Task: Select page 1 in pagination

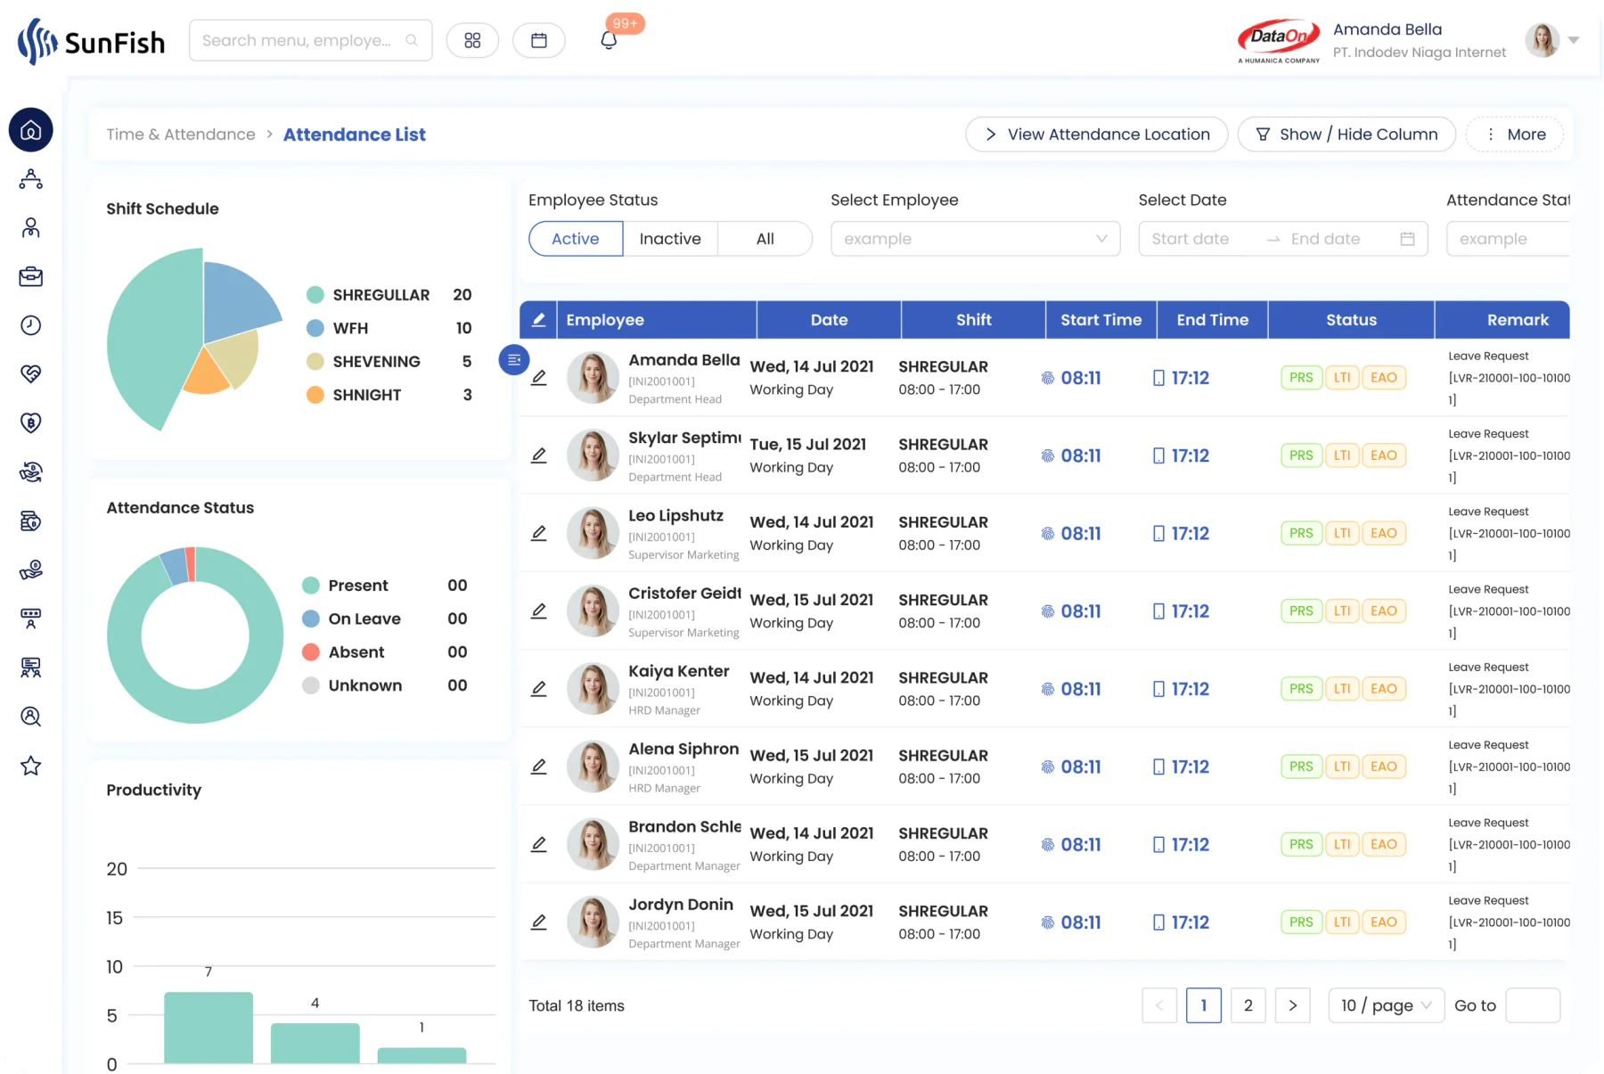Action: (x=1204, y=1005)
